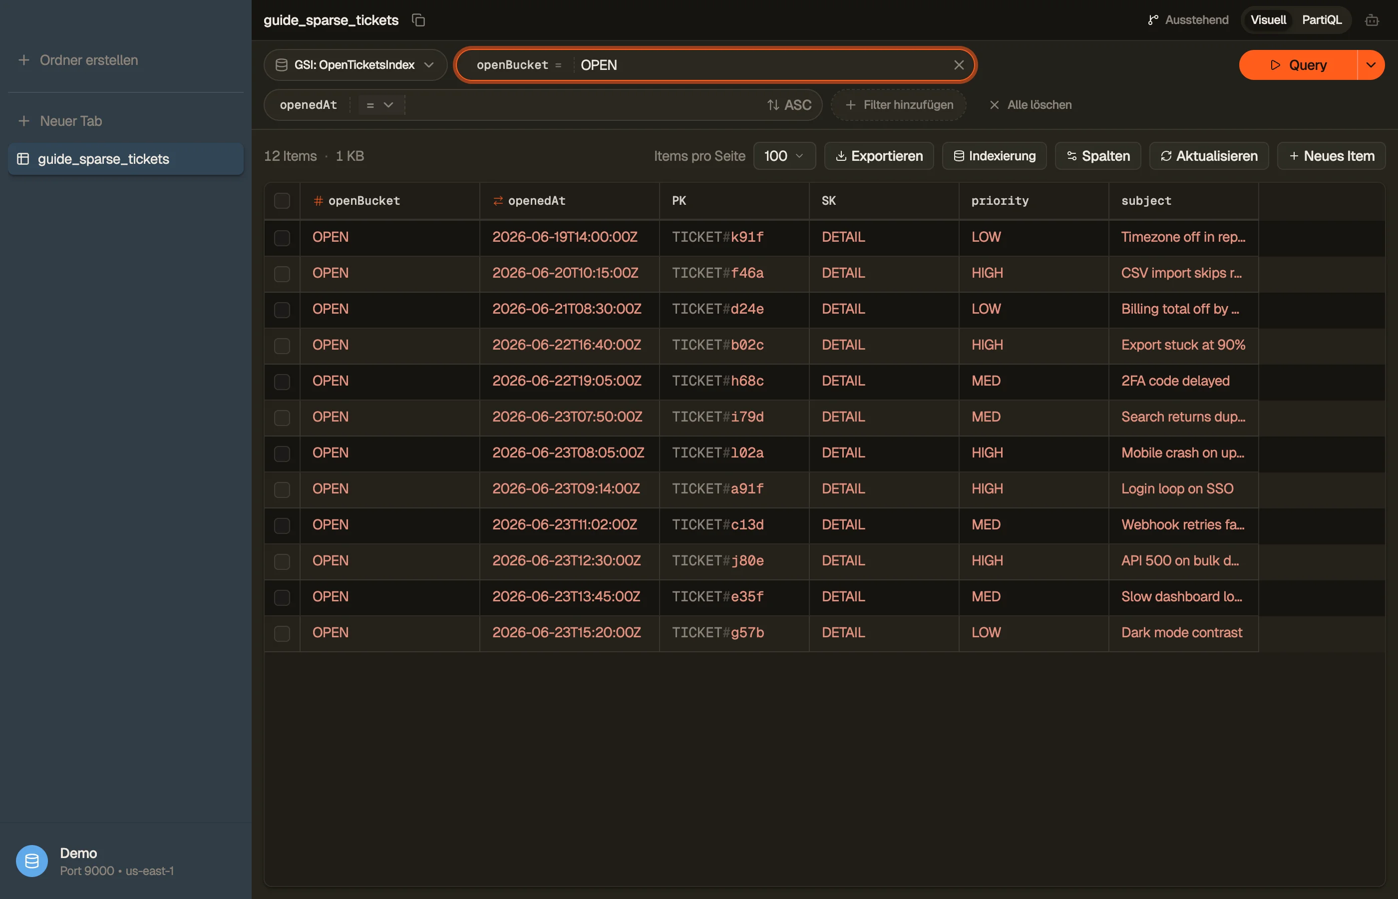Click the 2026-06-23T11:02:00Z openedAt cell
The width and height of the screenshot is (1398, 899).
(570, 525)
